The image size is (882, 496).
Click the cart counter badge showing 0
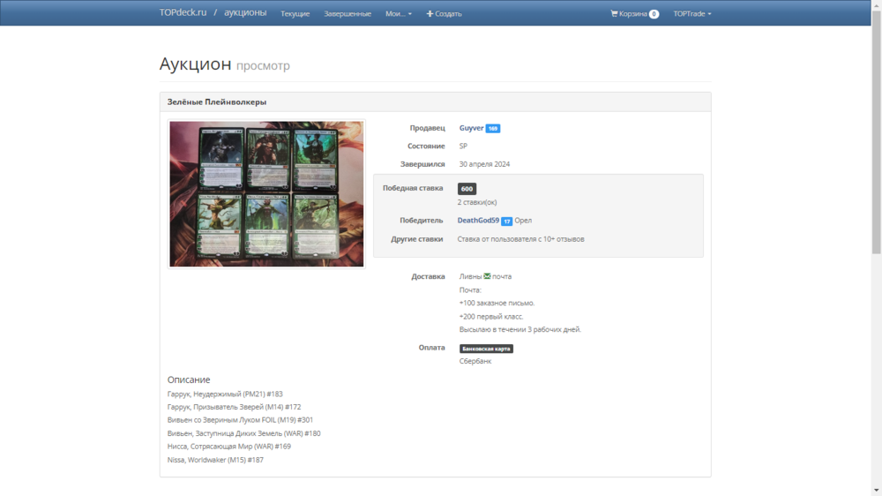coord(654,14)
